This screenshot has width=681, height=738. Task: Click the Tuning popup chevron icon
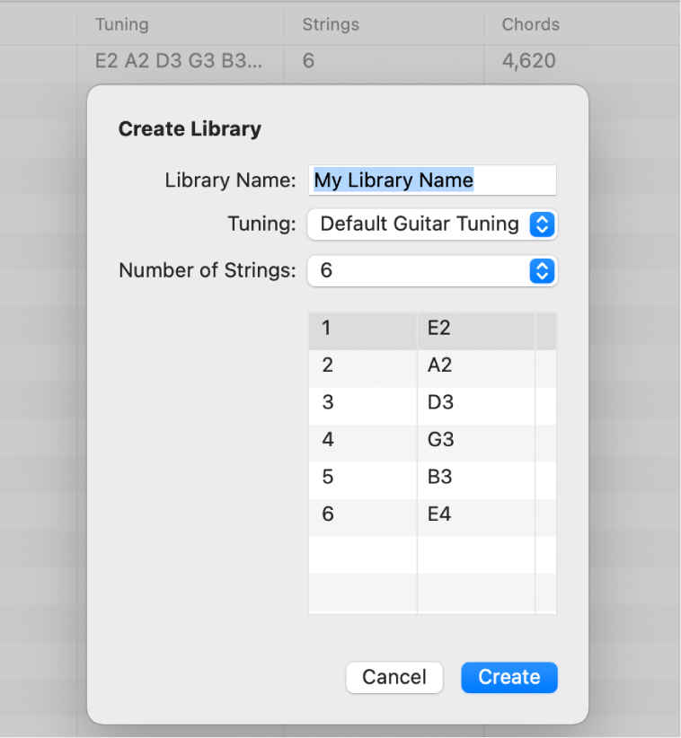[x=542, y=224]
